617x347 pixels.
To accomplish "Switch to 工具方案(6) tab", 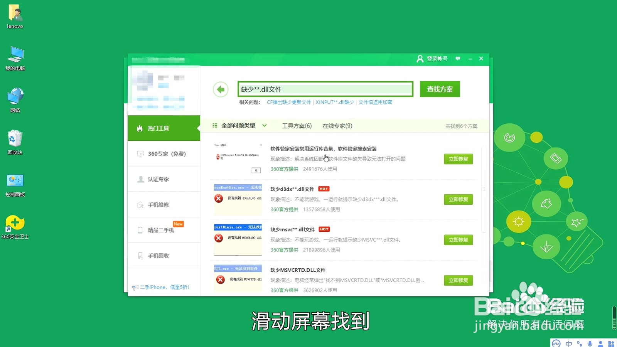I will (x=297, y=126).
